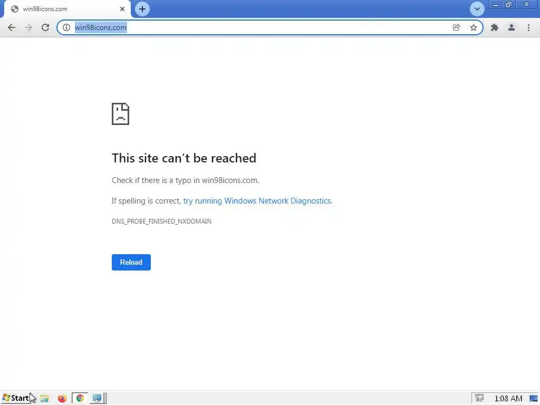Minimize the Chrome window
The width and height of the screenshot is (540, 405).
point(496,5)
